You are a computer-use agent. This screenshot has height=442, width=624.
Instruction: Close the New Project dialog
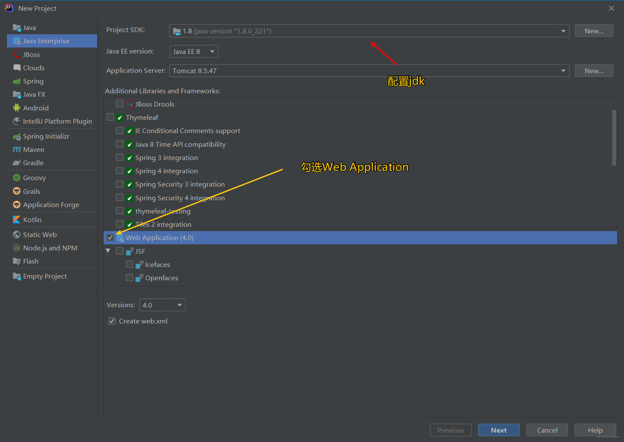(612, 8)
